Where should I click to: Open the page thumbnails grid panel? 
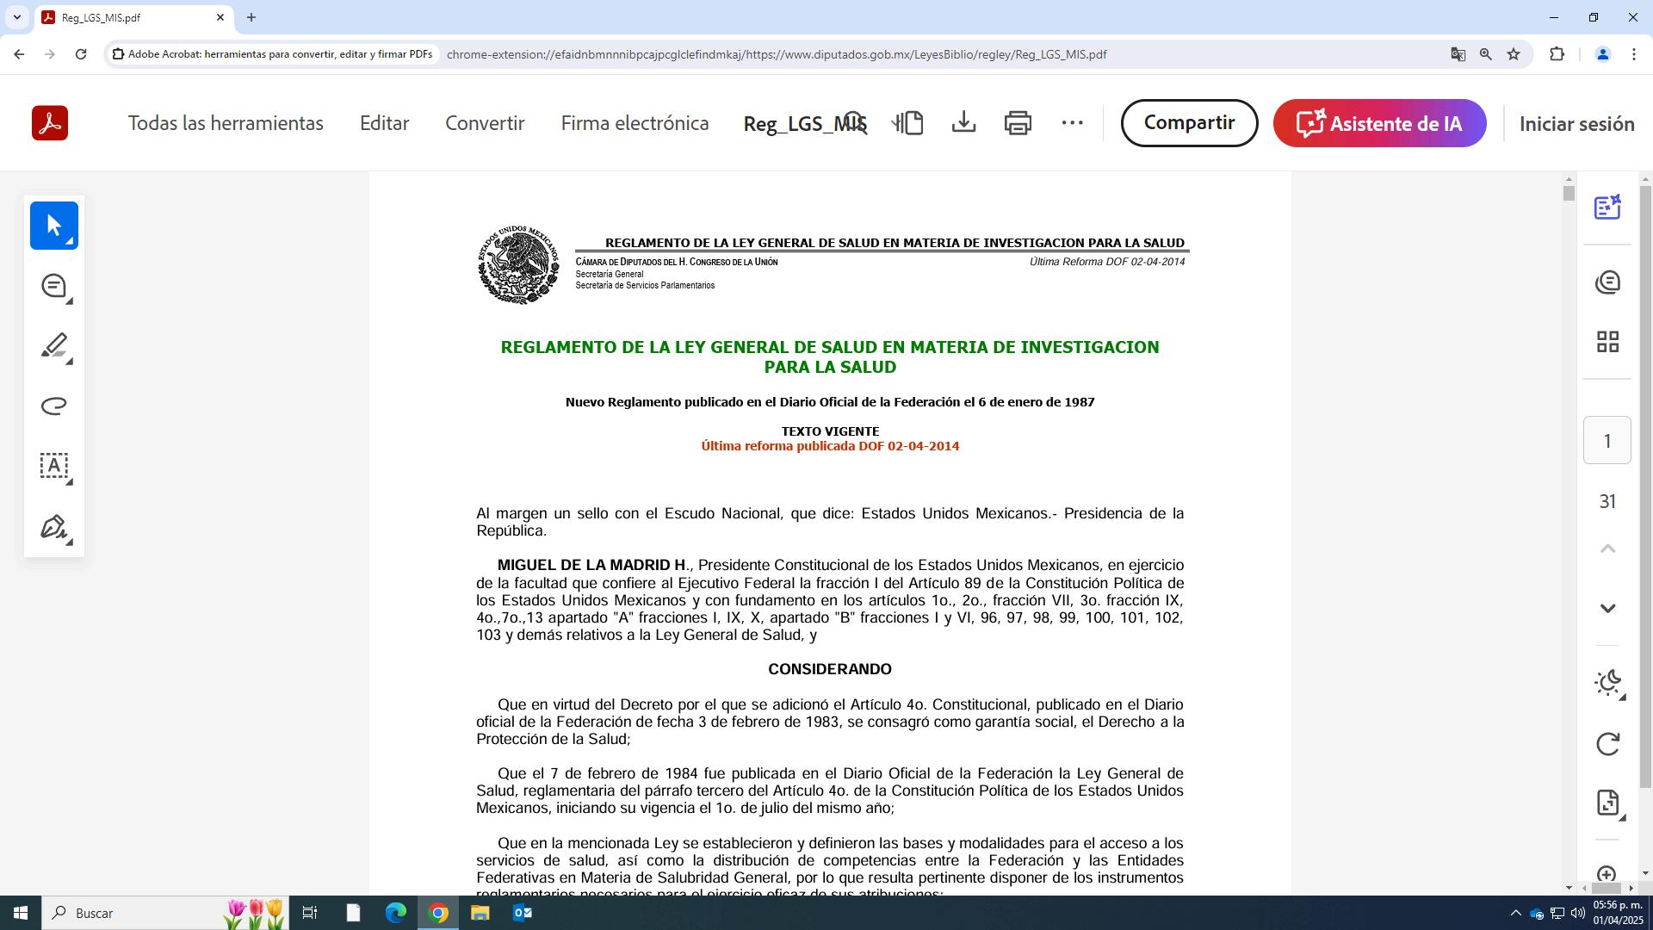coord(1607,342)
